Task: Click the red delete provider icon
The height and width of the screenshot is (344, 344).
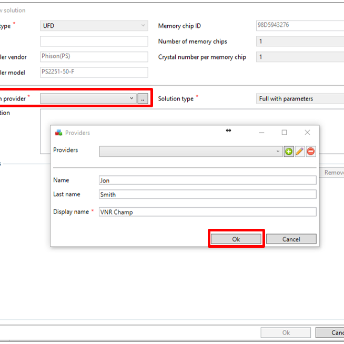Action: pyautogui.click(x=311, y=151)
